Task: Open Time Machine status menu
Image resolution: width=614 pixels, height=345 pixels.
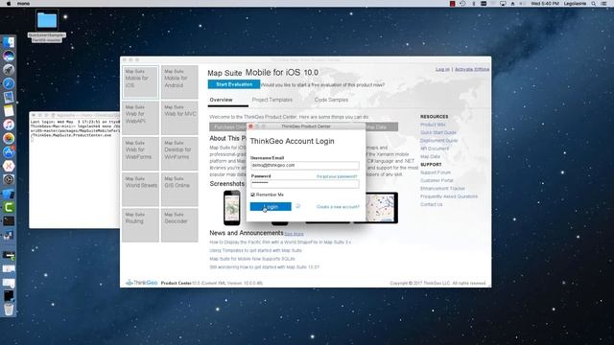Action: pyautogui.click(x=462, y=3)
